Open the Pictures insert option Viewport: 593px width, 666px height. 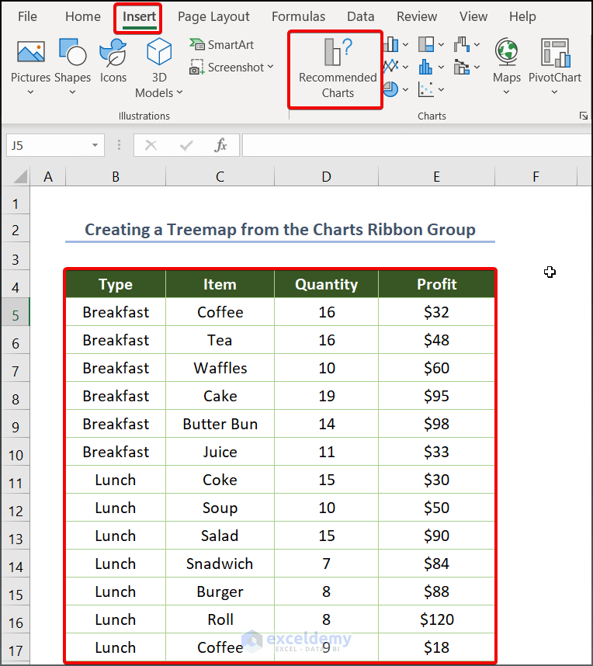(30, 66)
